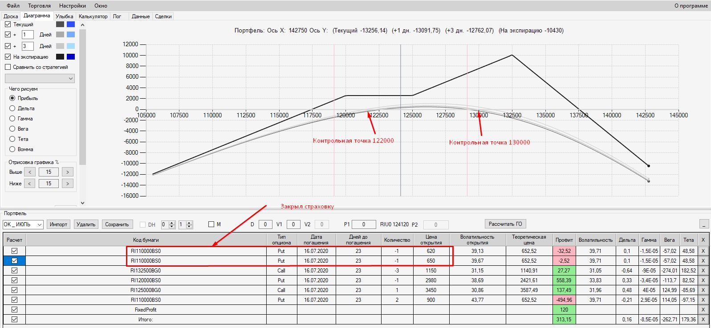Click the Профит column header
Viewport: 711px width, 328px height.
(564, 240)
